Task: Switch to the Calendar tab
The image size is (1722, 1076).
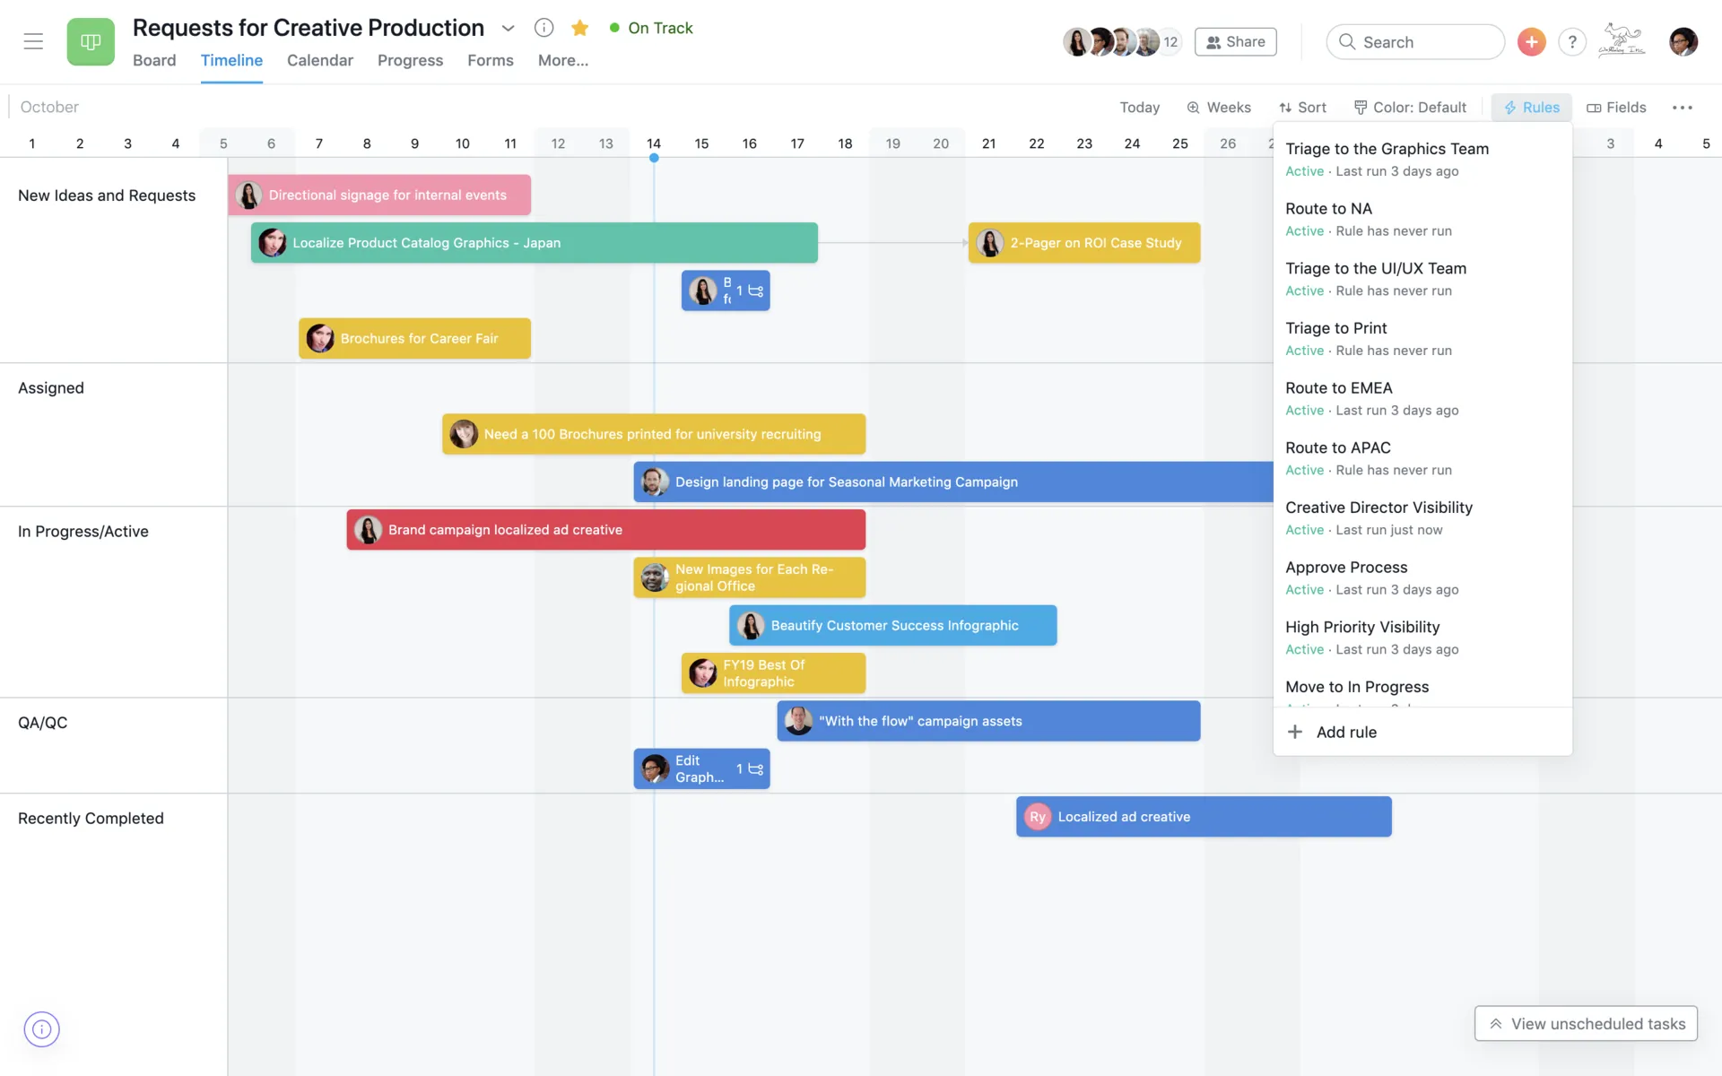Action: pyautogui.click(x=320, y=61)
